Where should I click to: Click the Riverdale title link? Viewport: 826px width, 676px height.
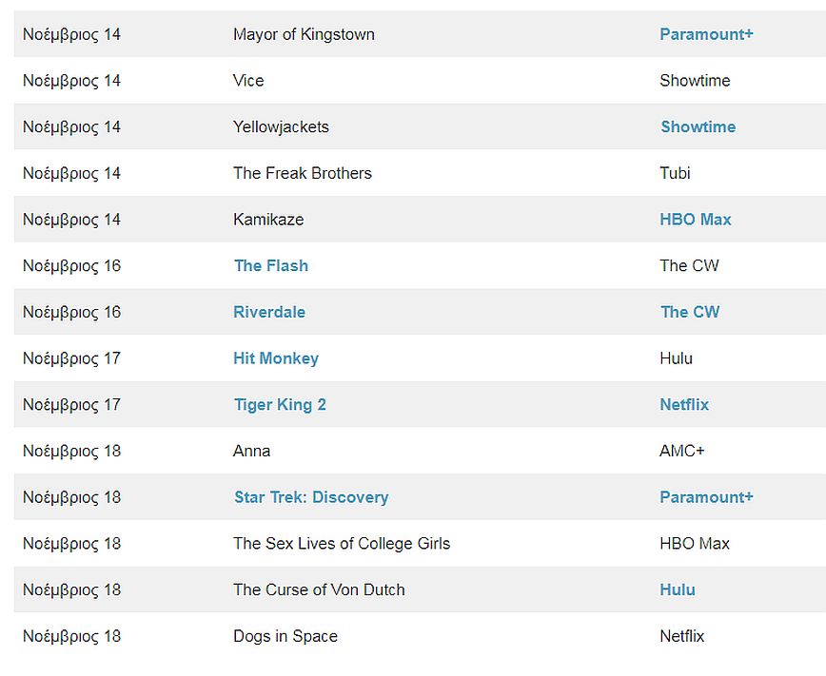point(269,312)
